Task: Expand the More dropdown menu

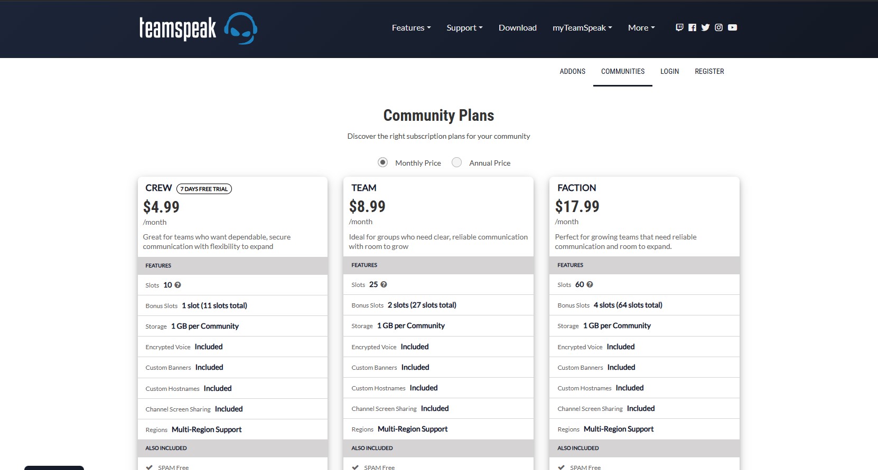Action: (641, 27)
